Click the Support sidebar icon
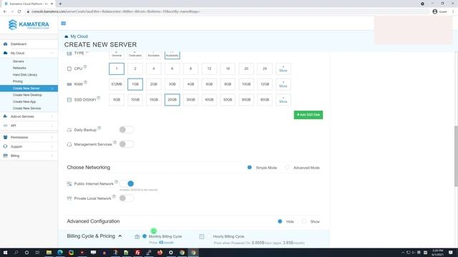This screenshot has width=458, height=257. click(5, 146)
